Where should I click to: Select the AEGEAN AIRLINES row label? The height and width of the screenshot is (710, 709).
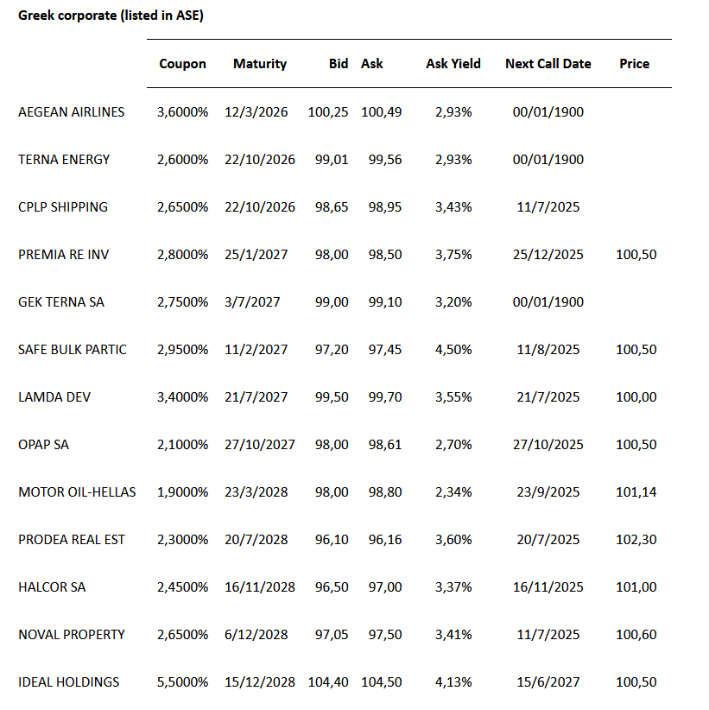click(x=71, y=112)
